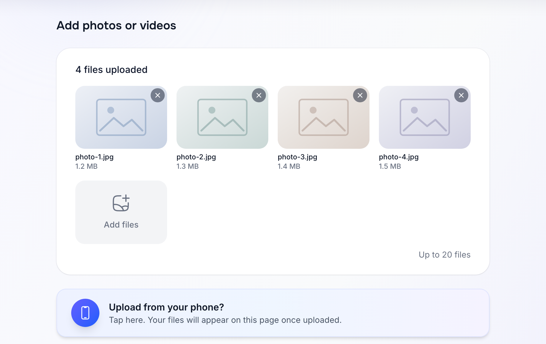Remove photo-3.jpg with its X button
This screenshot has width=546, height=344.
point(360,95)
